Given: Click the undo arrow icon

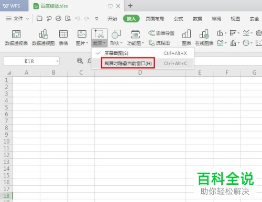Looking at the screenshot, I should [x=78, y=18].
